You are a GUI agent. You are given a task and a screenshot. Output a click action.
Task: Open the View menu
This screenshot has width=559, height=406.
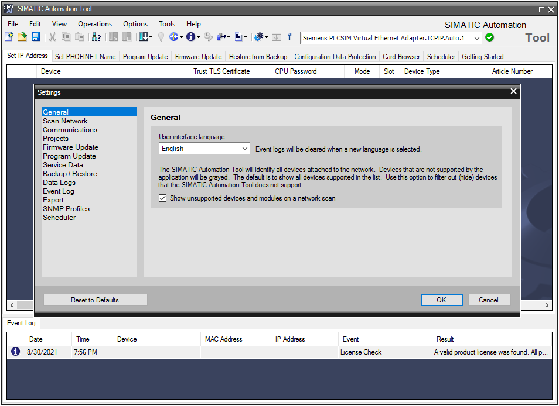click(59, 24)
